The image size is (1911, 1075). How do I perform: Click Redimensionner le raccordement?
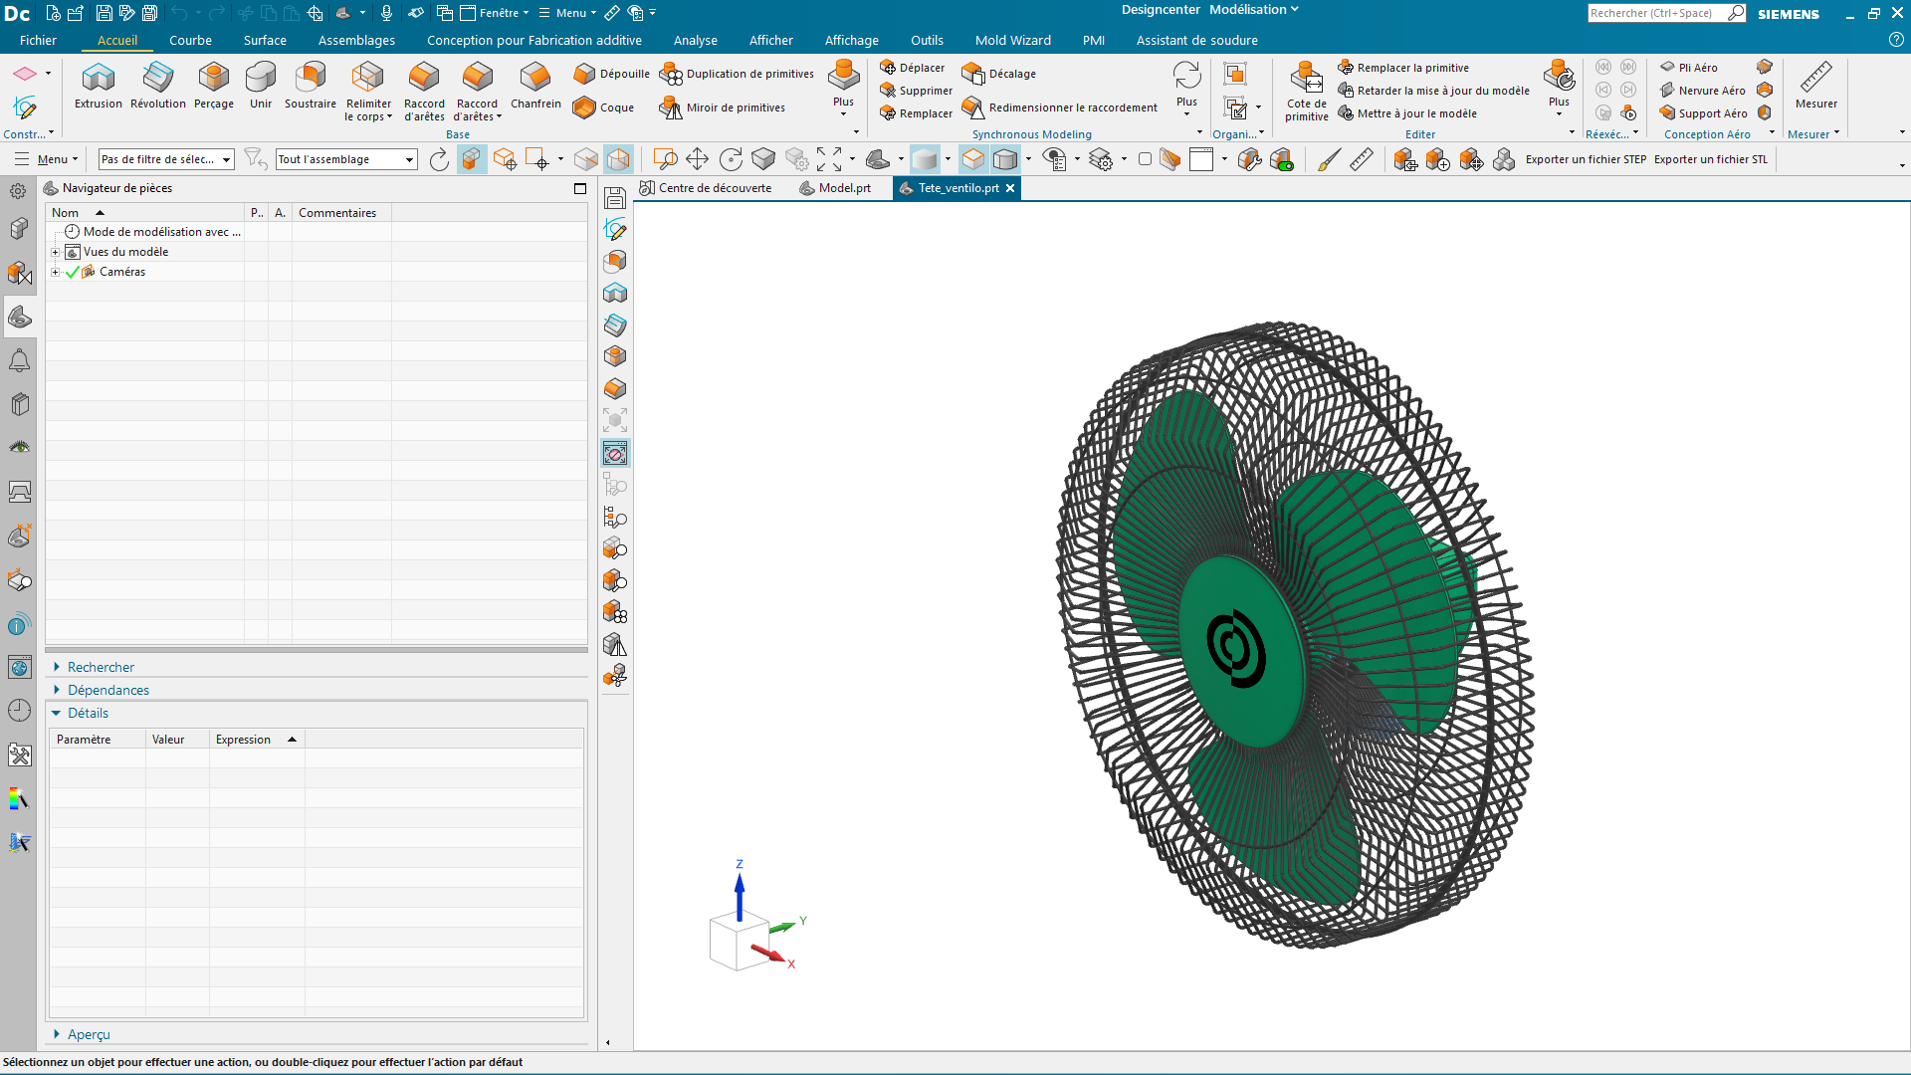[x=1061, y=107]
